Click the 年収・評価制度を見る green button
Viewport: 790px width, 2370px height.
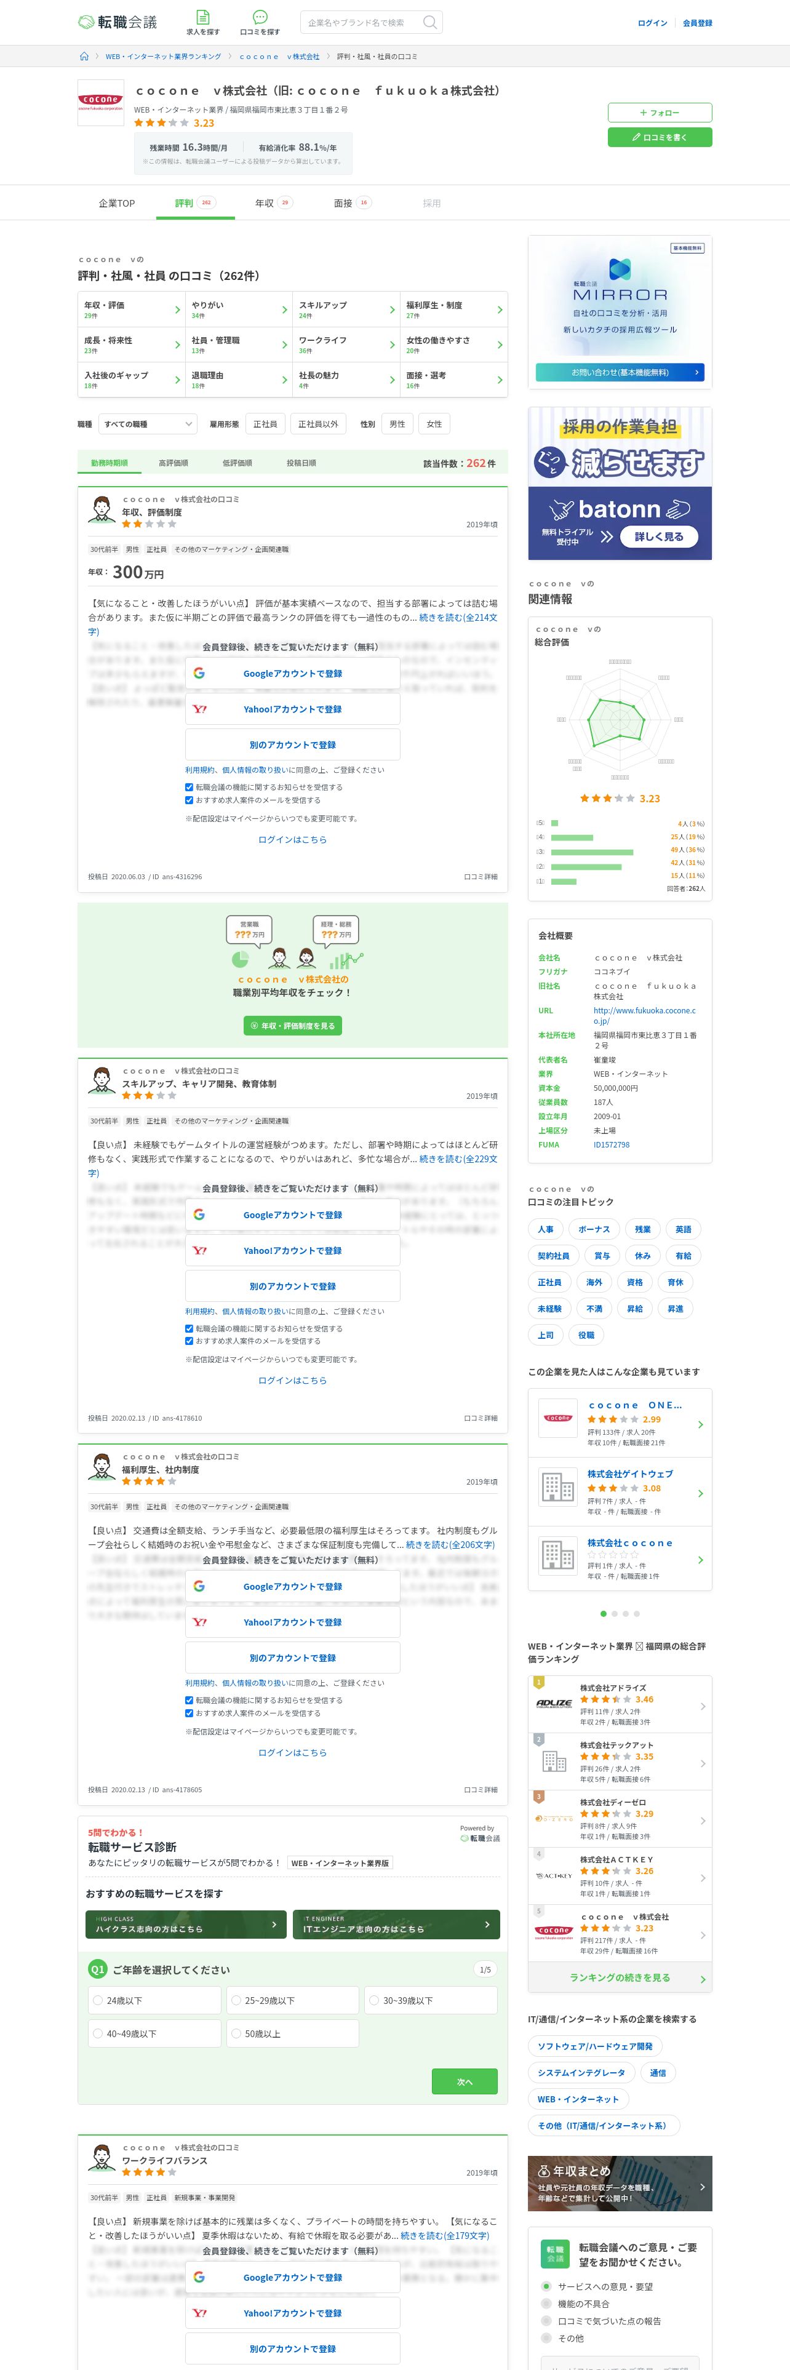point(292,1025)
